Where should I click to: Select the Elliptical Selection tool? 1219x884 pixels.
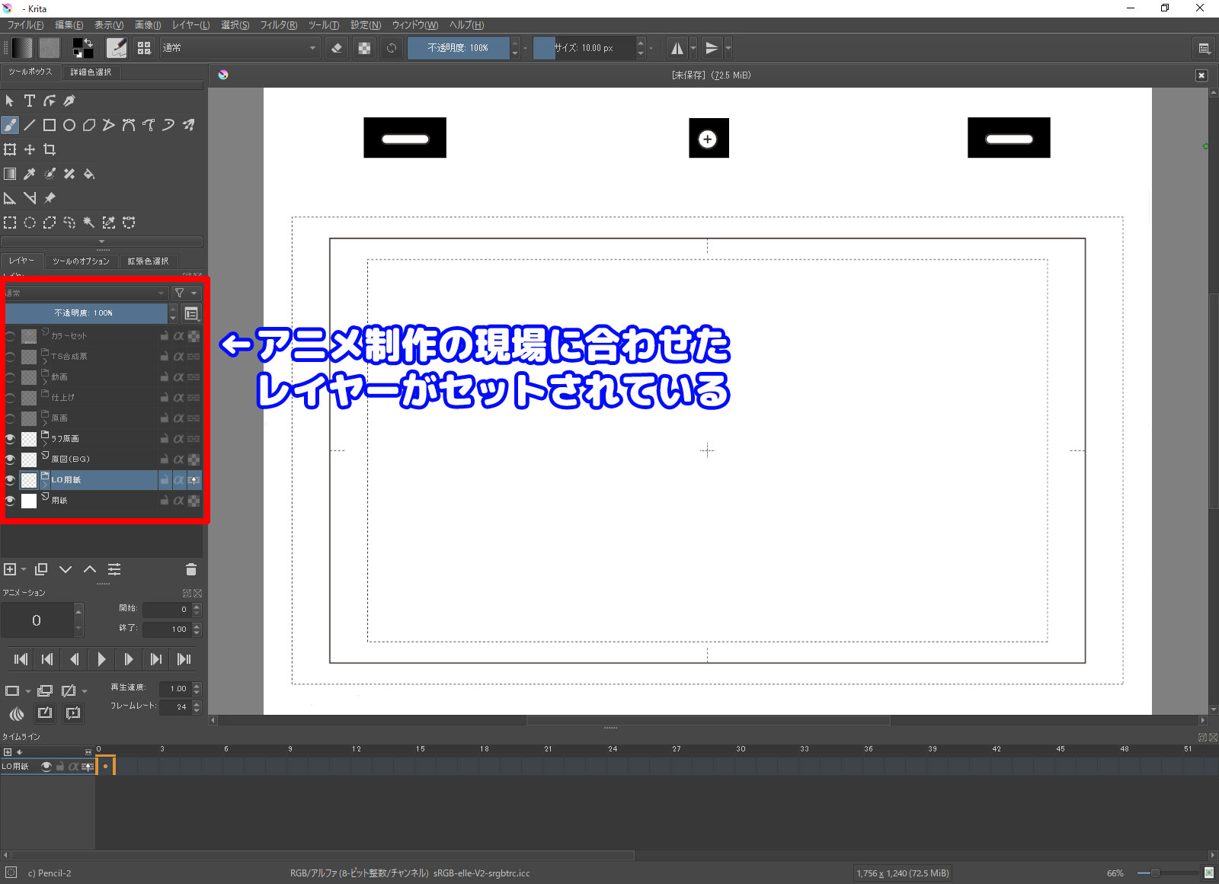tap(30, 223)
